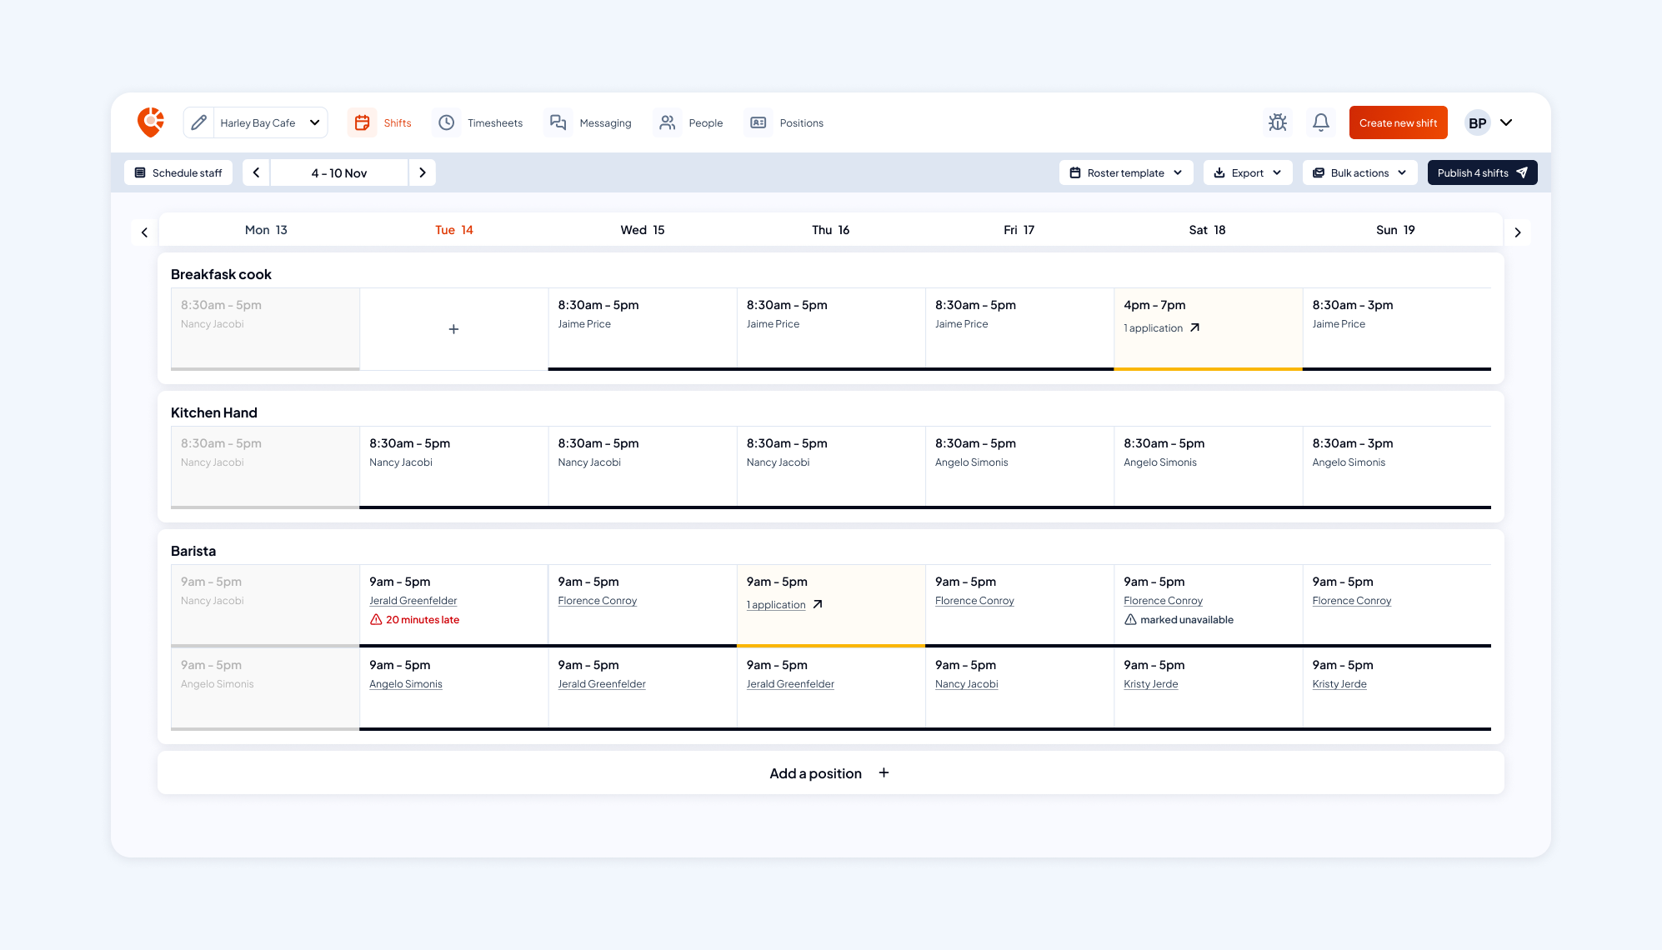Expand the Bulk actions menu

pyautogui.click(x=1359, y=172)
